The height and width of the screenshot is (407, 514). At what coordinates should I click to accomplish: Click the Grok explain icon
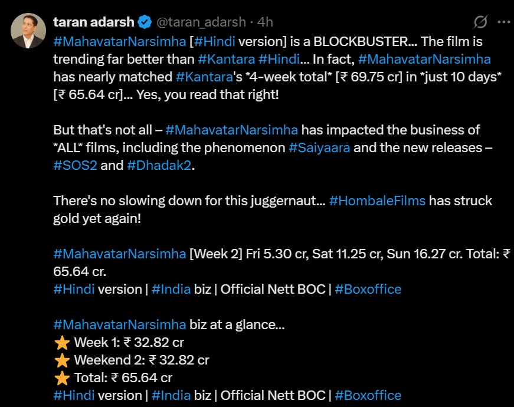(480, 22)
